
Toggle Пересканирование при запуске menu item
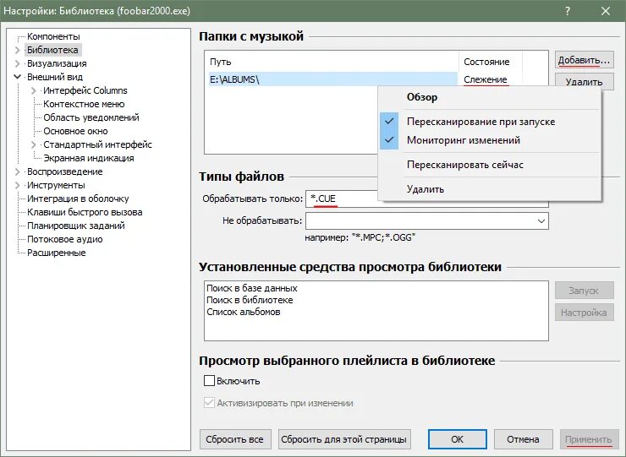490,122
